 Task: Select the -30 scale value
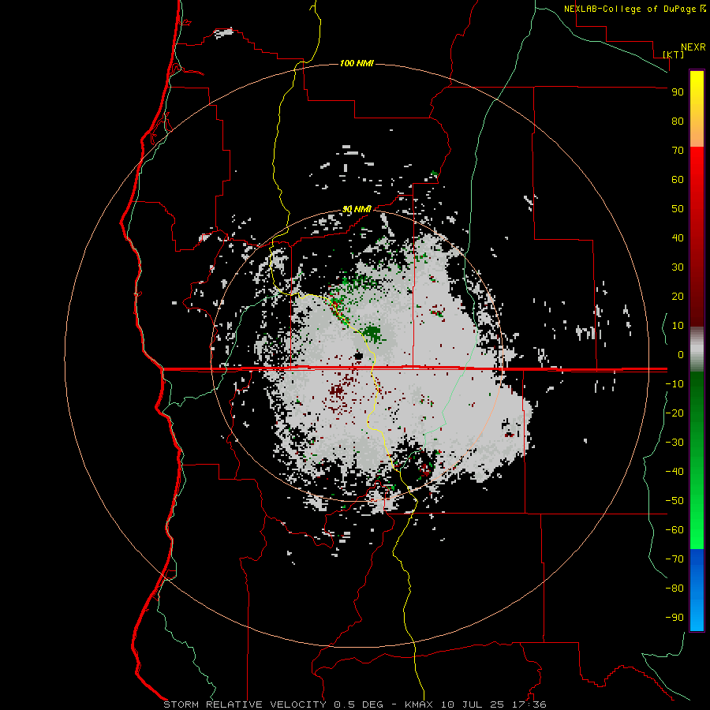tap(674, 443)
